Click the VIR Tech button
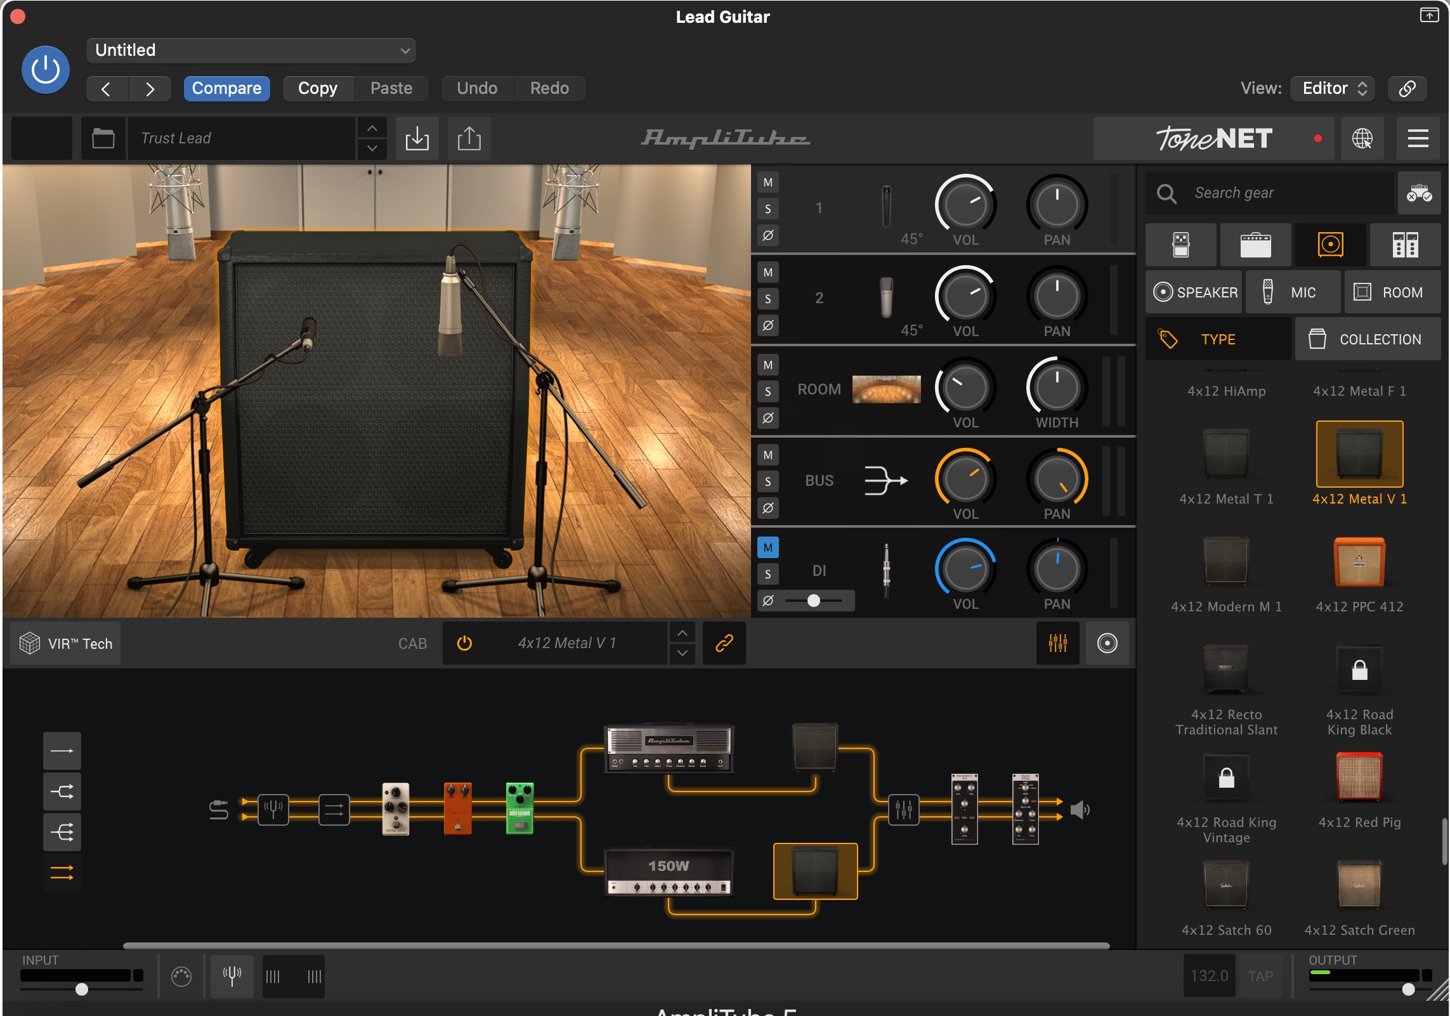The image size is (1450, 1016). coord(66,643)
